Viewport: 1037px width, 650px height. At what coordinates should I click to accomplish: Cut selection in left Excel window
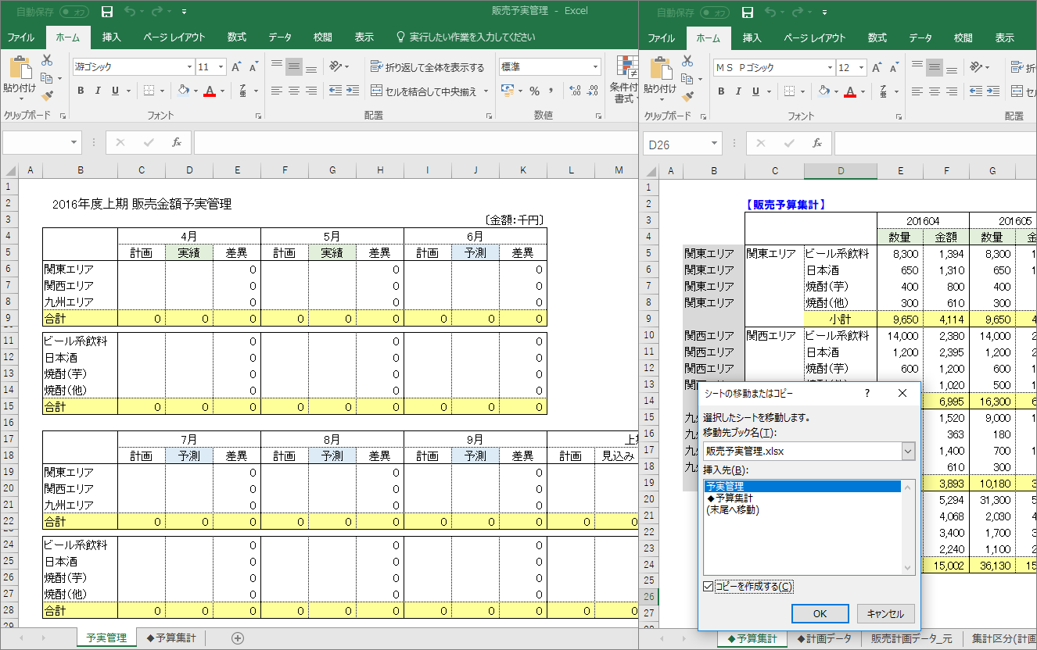(47, 60)
